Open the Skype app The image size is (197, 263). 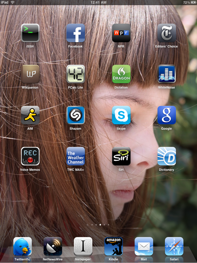point(121,115)
